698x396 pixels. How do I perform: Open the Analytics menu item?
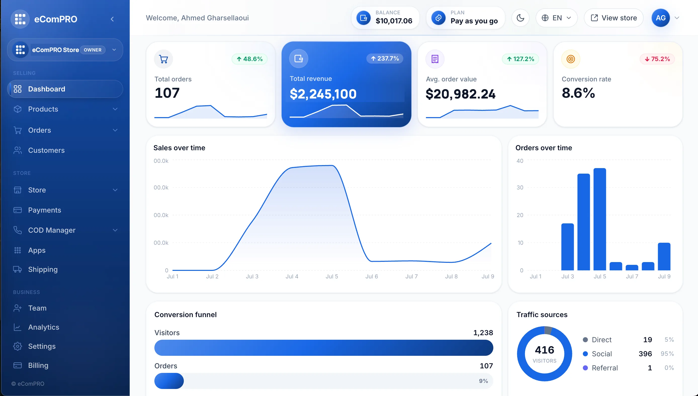tap(65, 327)
